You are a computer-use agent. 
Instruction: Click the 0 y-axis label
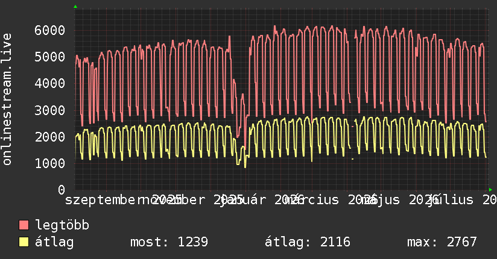(x=62, y=190)
